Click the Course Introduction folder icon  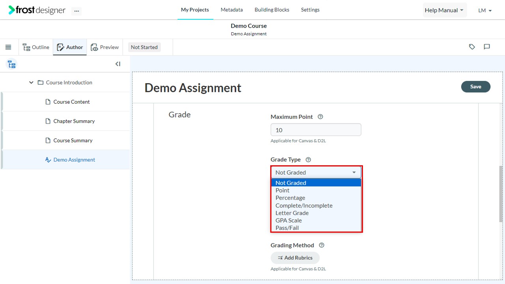click(x=40, y=82)
